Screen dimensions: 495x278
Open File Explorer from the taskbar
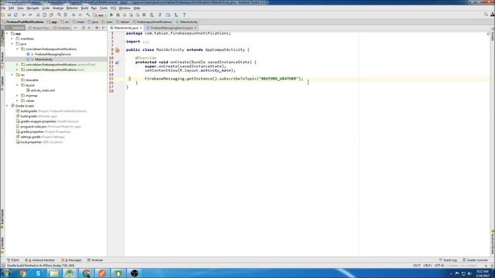[54, 273]
